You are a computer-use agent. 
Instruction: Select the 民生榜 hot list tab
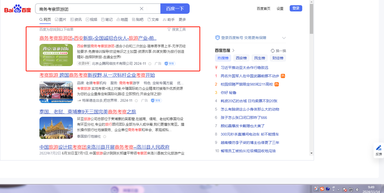259,58
